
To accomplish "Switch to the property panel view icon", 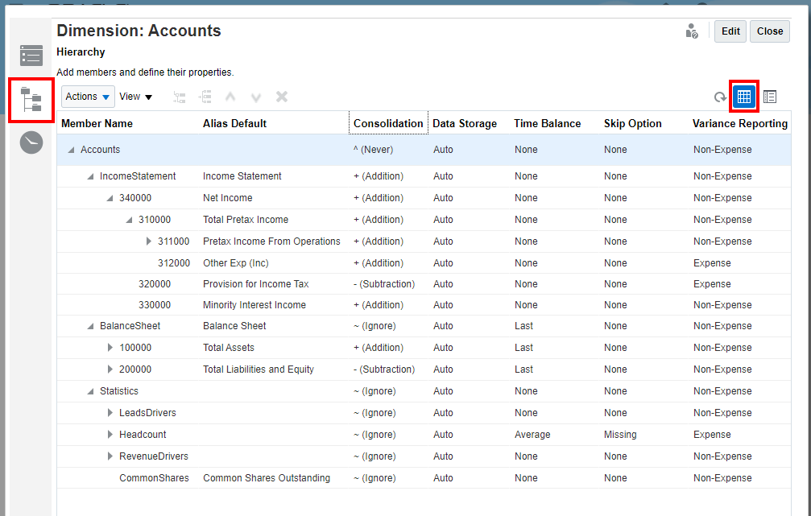I will pyautogui.click(x=770, y=97).
